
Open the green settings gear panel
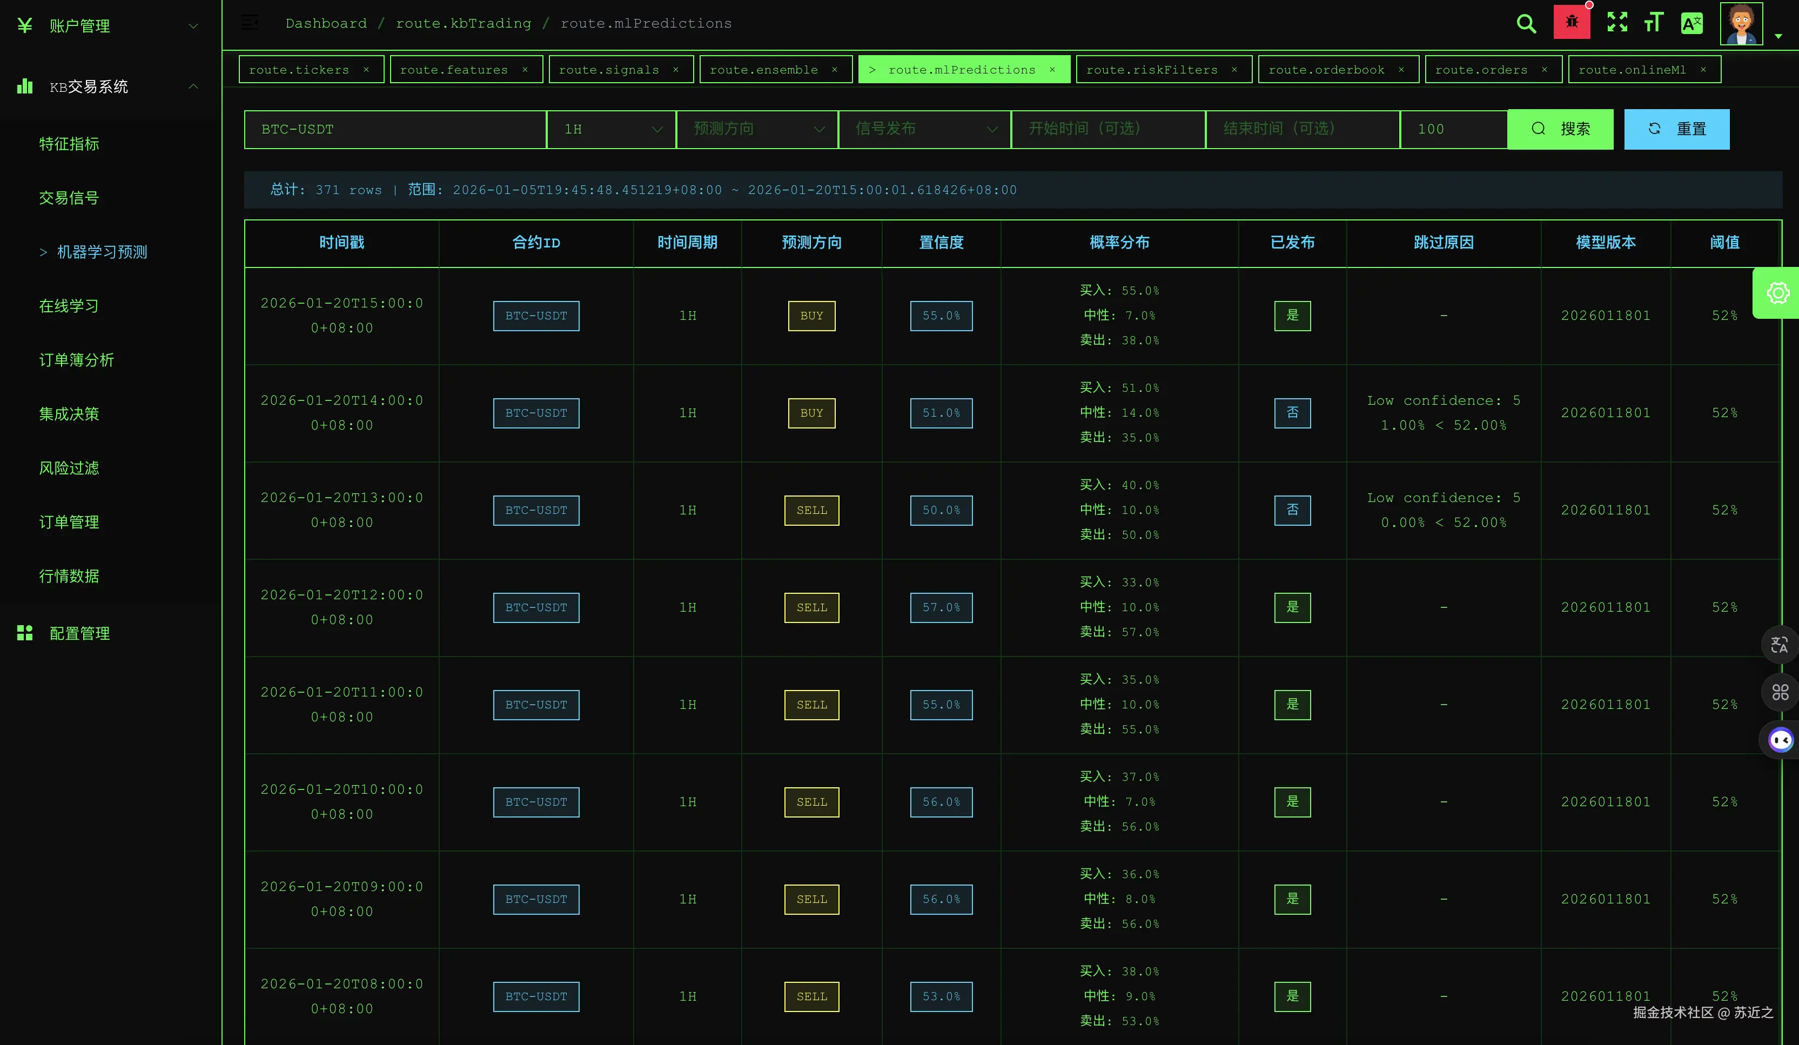point(1777,293)
